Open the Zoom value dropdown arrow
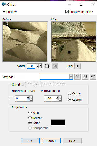This screenshot has height=146, width=97. 40,66
